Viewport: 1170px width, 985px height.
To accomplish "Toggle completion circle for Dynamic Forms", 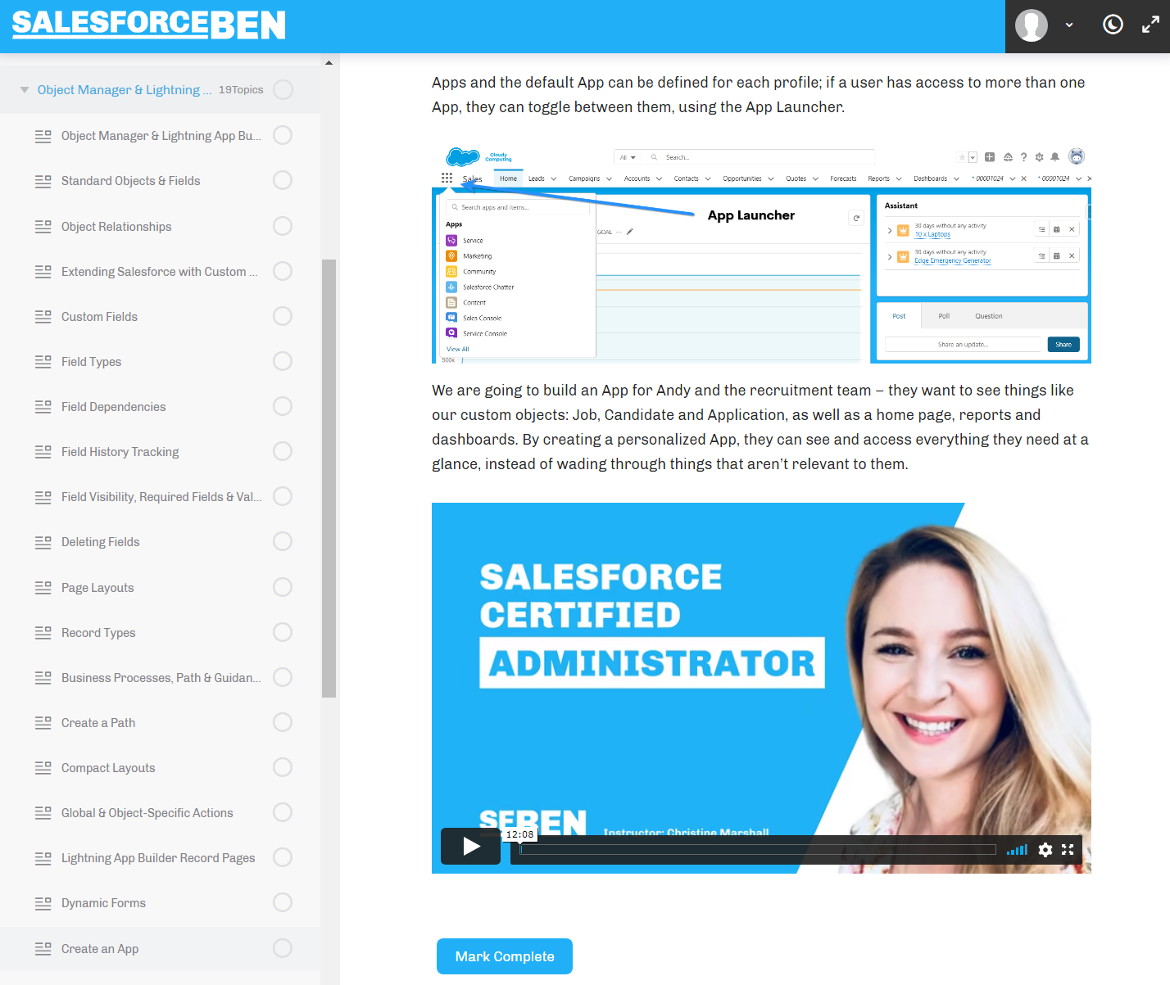I will pyautogui.click(x=283, y=902).
